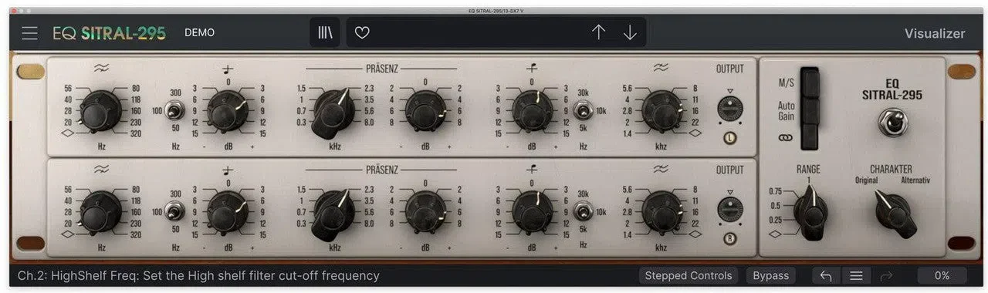Open the preset library browser

point(325,33)
